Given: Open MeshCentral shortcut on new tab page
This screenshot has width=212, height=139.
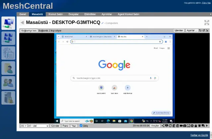Looking at the screenshot, I should click(x=101, y=90).
